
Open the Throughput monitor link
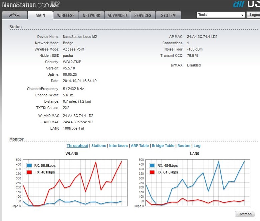pos(77,146)
